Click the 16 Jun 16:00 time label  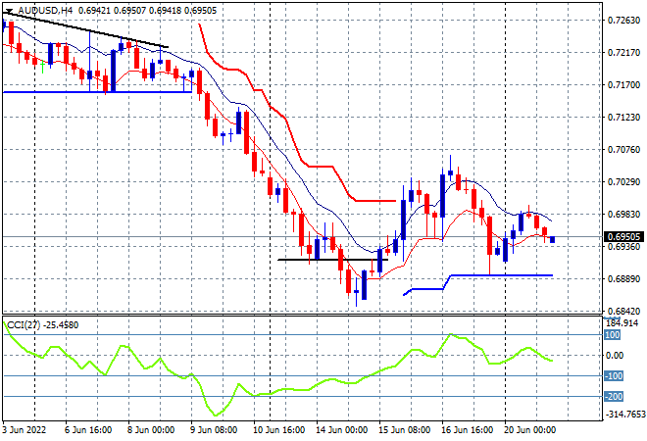click(467, 430)
